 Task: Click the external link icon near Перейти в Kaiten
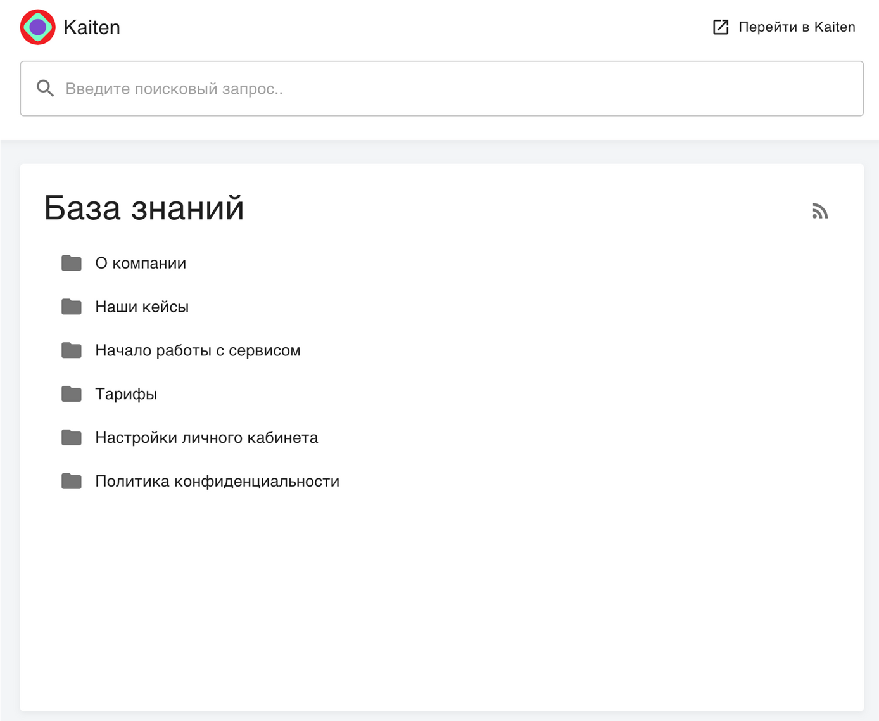pyautogui.click(x=721, y=27)
